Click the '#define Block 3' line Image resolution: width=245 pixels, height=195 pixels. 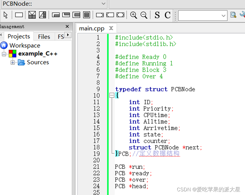pos(141,70)
